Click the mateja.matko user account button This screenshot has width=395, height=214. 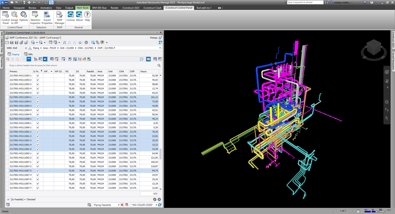pyautogui.click(x=340, y=2)
